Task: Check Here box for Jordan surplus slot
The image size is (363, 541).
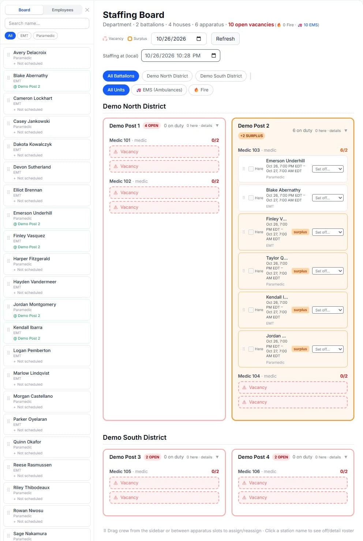Action: tap(251, 349)
